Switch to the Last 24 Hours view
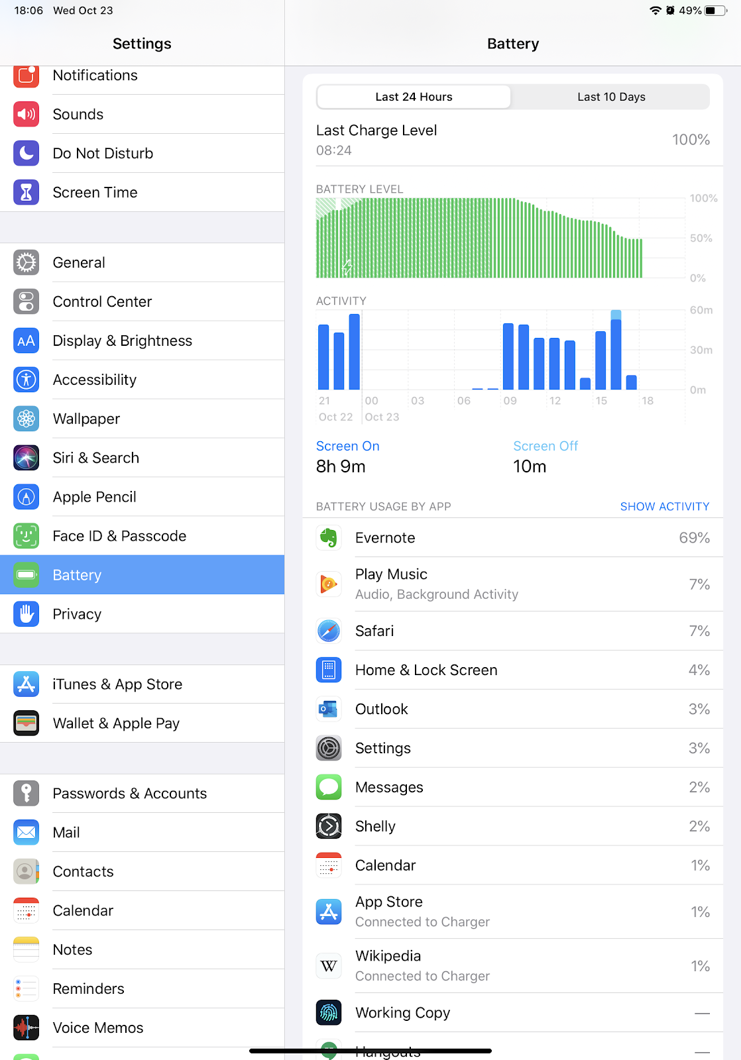 414,97
